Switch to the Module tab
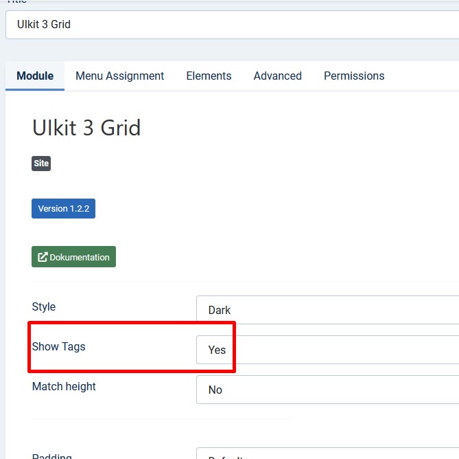Viewport: 459px width, 459px height. (35, 76)
